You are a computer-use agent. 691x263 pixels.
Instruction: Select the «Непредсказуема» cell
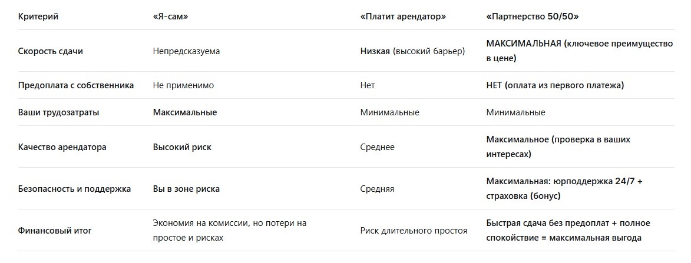tap(186, 51)
